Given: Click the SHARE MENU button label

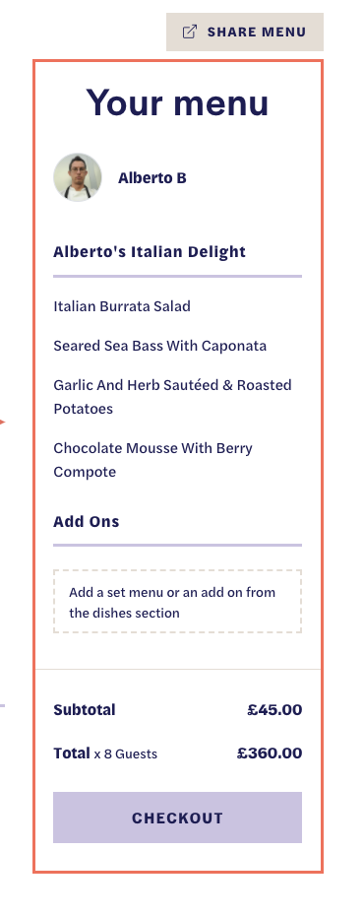Looking at the screenshot, I should pos(257,33).
